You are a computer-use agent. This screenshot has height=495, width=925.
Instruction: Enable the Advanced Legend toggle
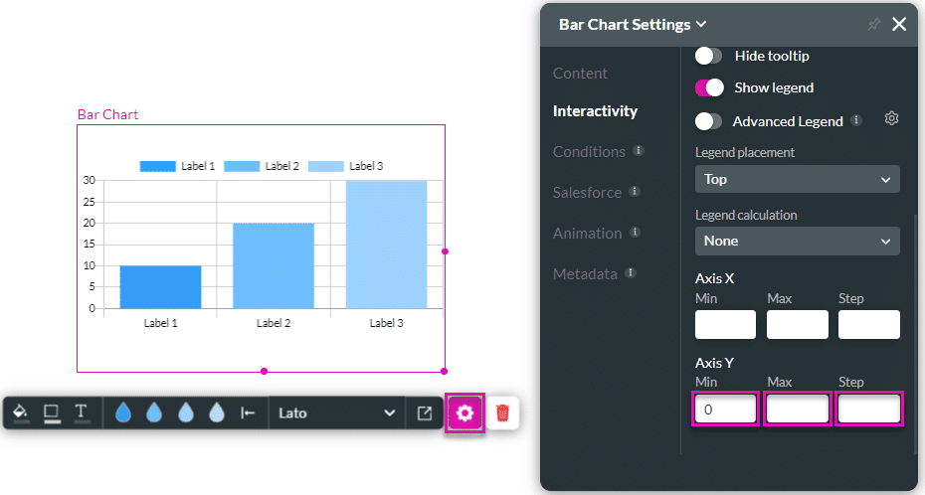point(708,121)
